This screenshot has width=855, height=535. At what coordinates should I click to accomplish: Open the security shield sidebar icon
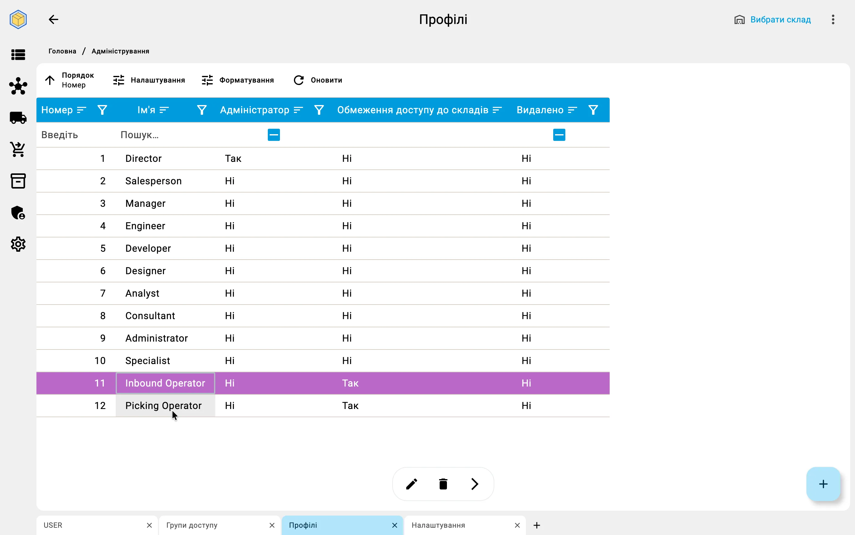coord(18,213)
